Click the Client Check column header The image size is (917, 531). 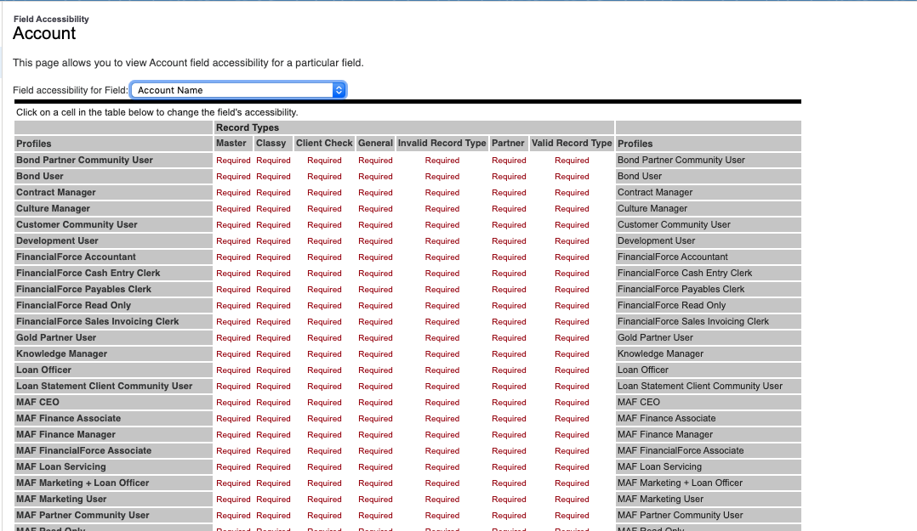click(x=324, y=143)
